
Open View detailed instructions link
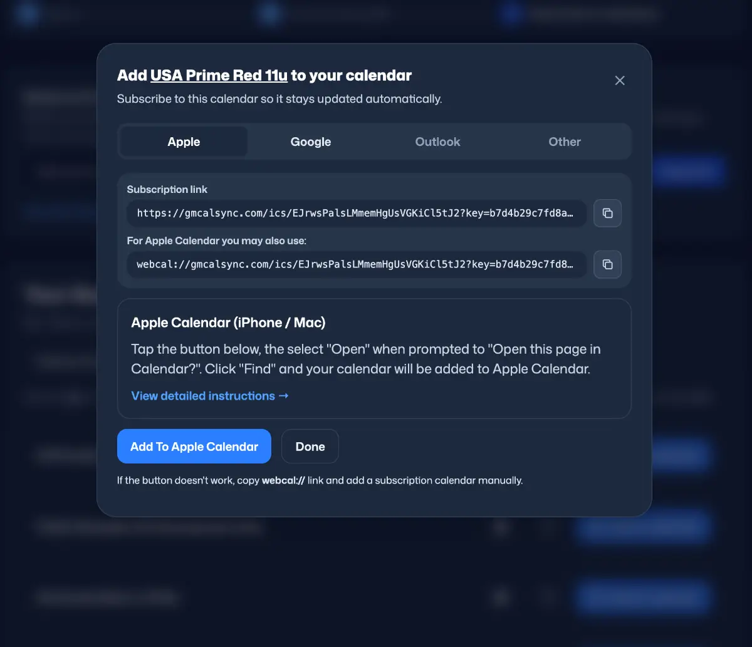pyautogui.click(x=210, y=396)
